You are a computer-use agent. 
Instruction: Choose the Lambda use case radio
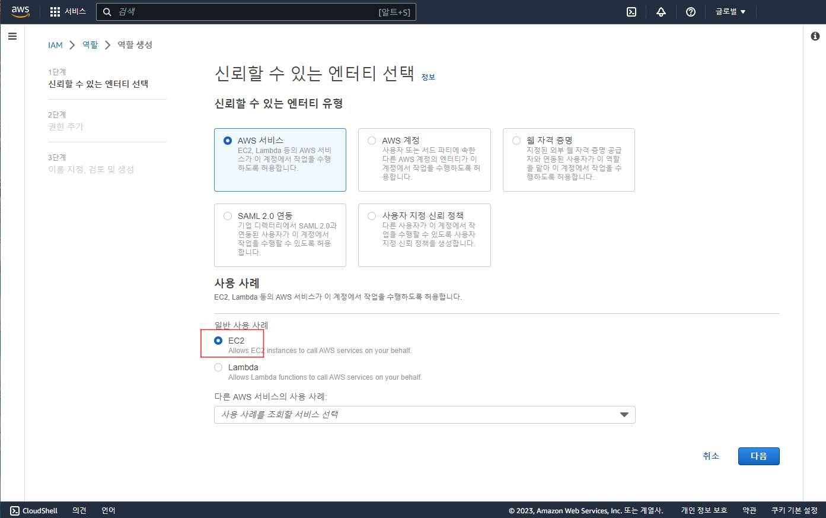pyautogui.click(x=218, y=367)
